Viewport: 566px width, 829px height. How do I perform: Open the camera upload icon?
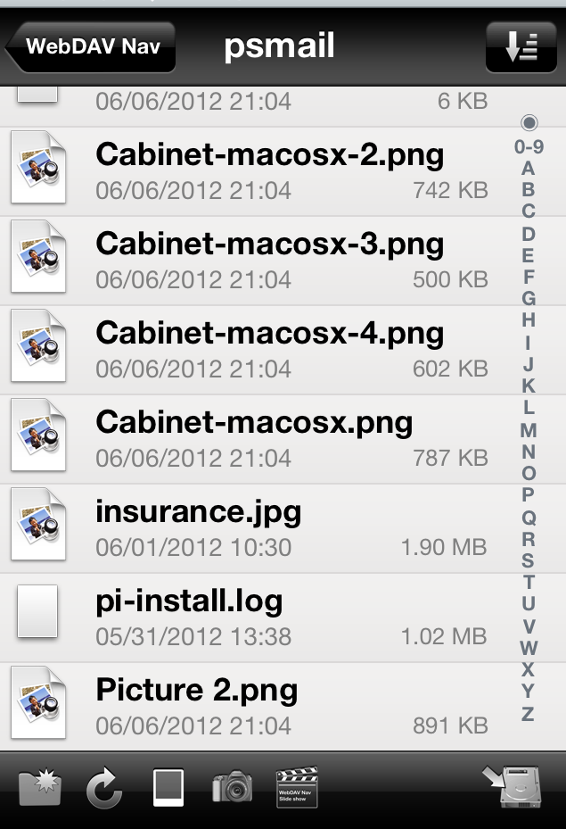233,787
